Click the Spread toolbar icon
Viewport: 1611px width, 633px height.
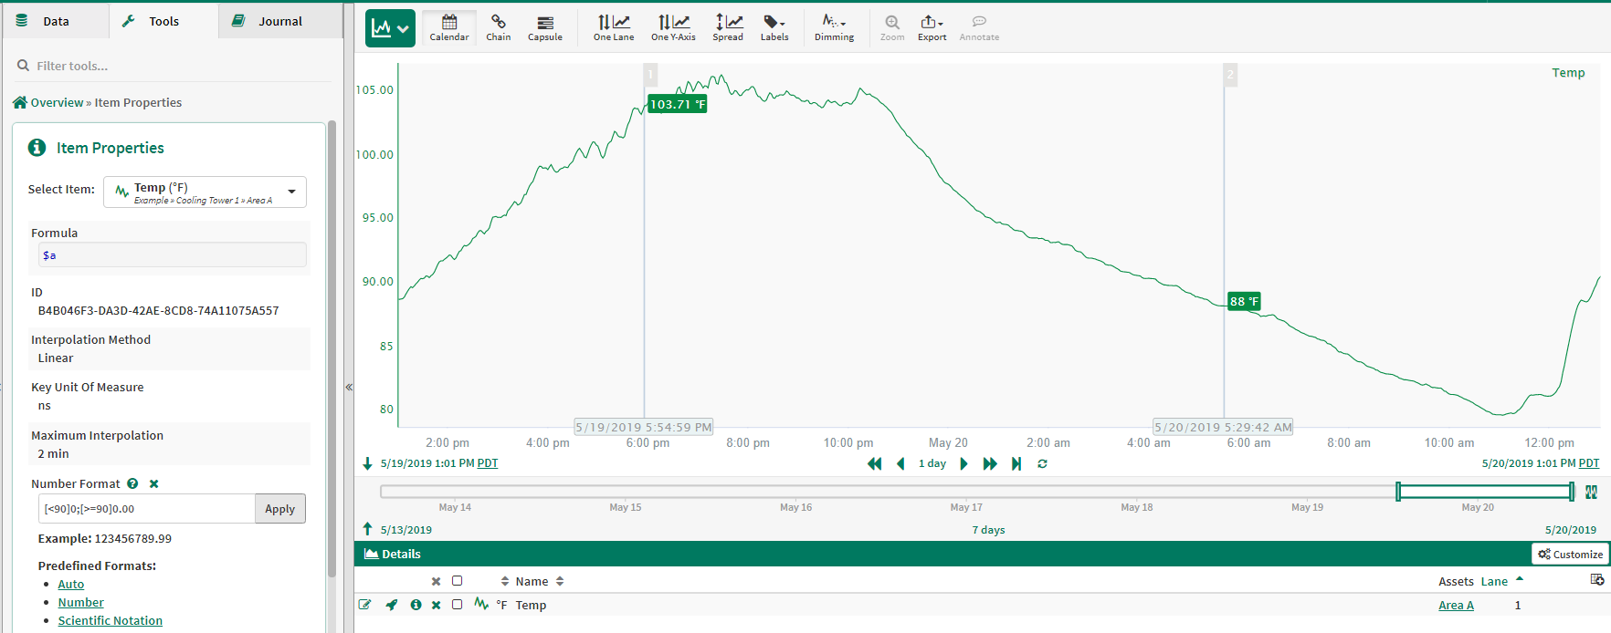click(x=728, y=27)
